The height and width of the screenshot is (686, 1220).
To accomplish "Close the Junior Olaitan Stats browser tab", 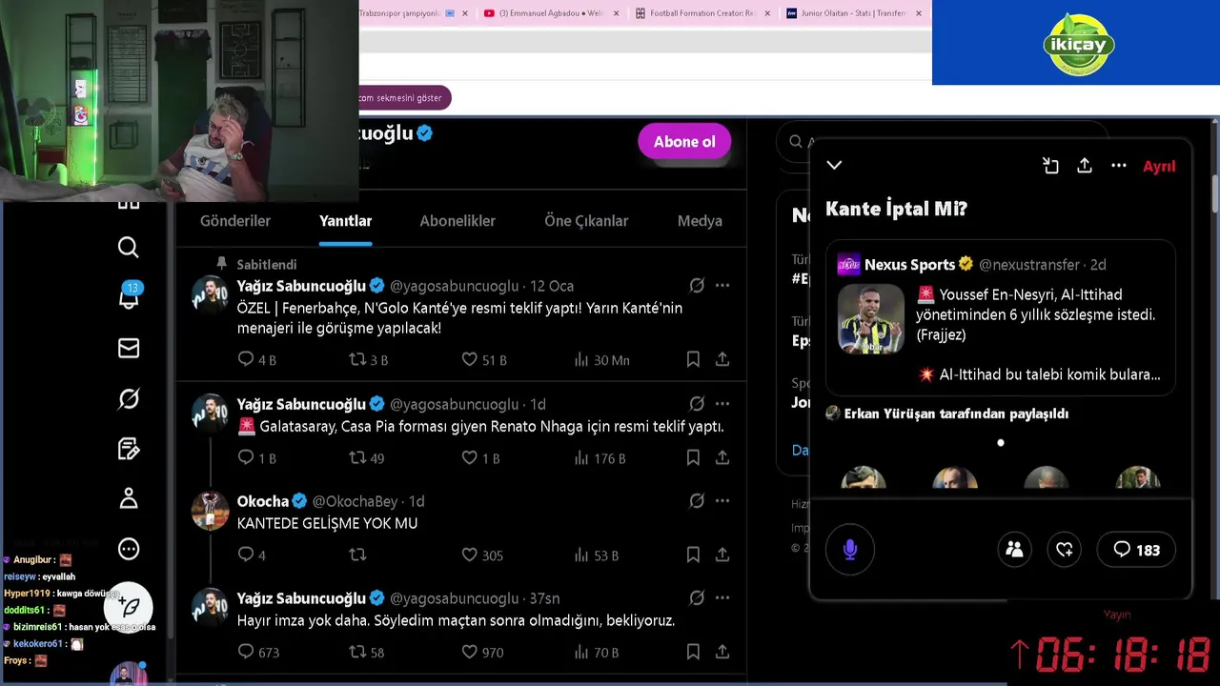I will (919, 13).
